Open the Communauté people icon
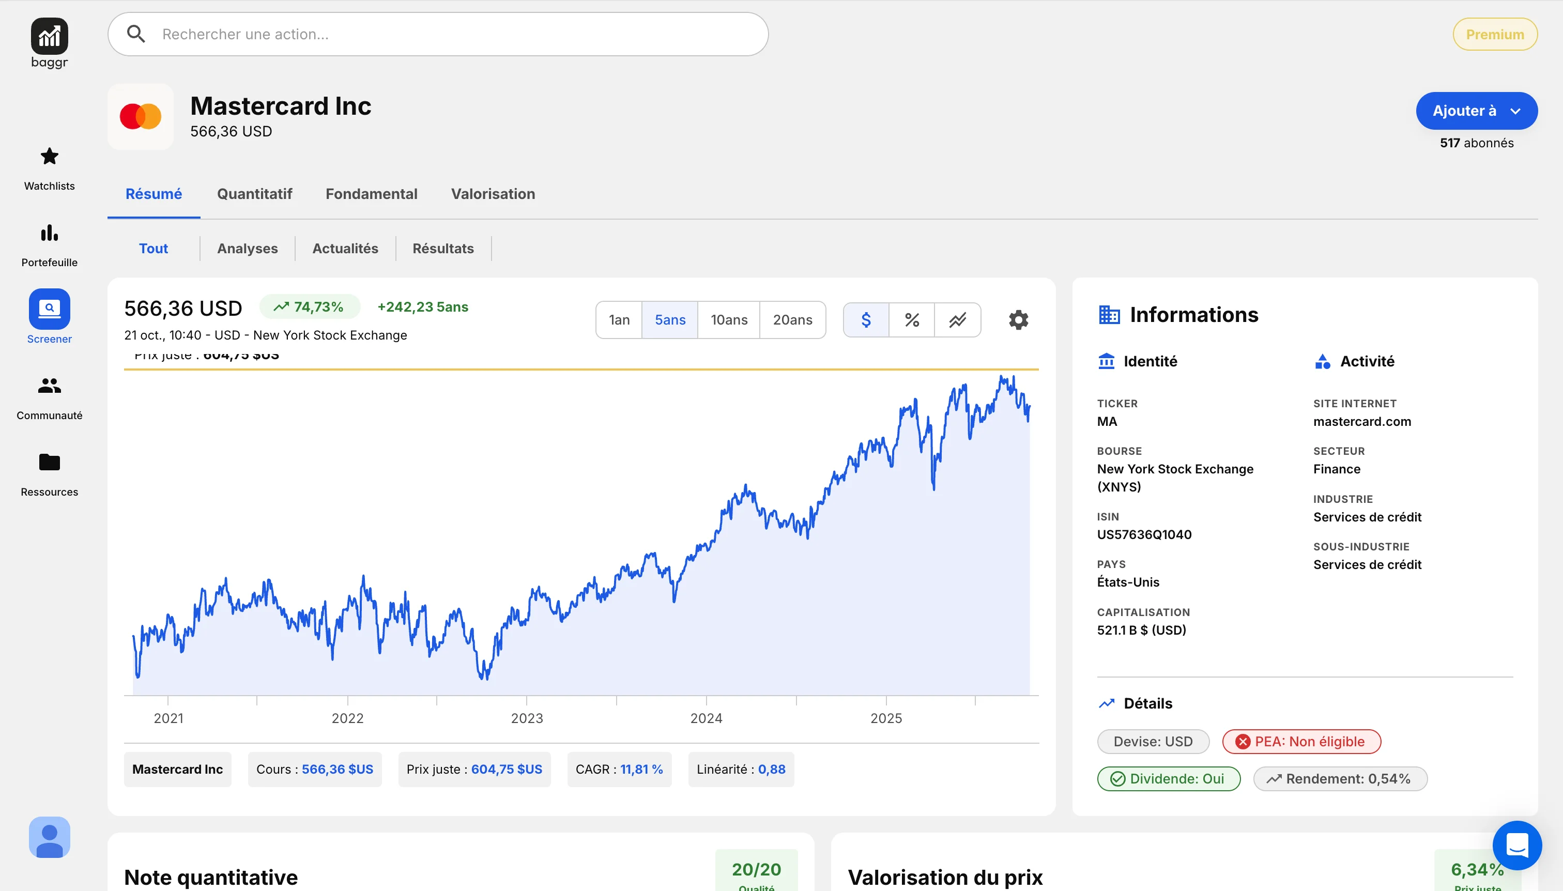Viewport: 1563px width, 891px height. tap(49, 386)
